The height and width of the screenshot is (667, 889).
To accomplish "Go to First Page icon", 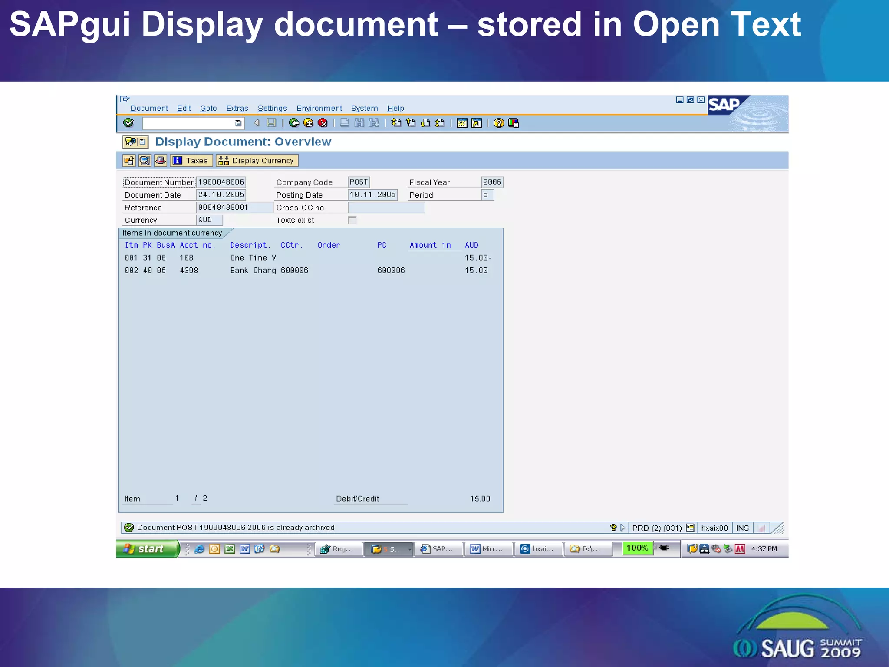I will pyautogui.click(x=396, y=123).
